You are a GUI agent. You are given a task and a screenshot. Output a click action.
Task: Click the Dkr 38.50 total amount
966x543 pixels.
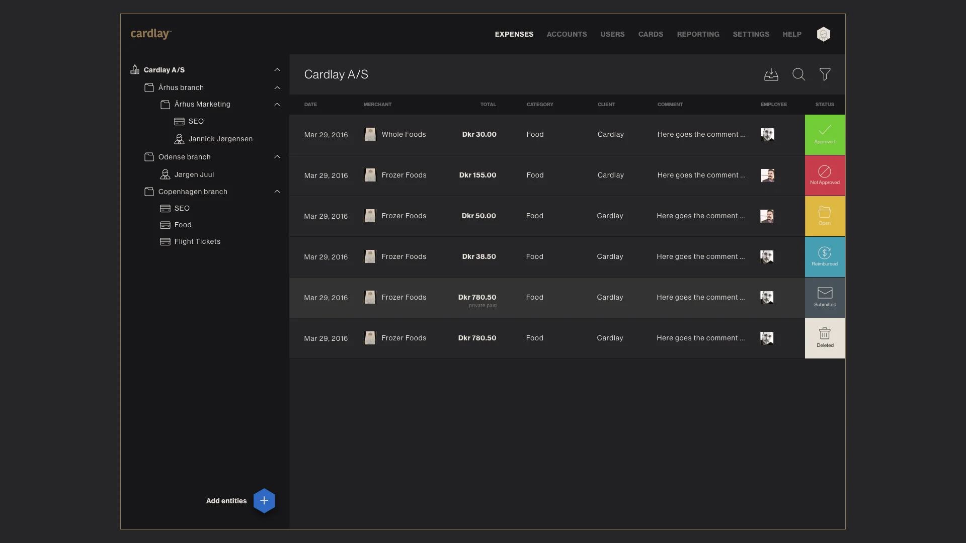pyautogui.click(x=478, y=256)
